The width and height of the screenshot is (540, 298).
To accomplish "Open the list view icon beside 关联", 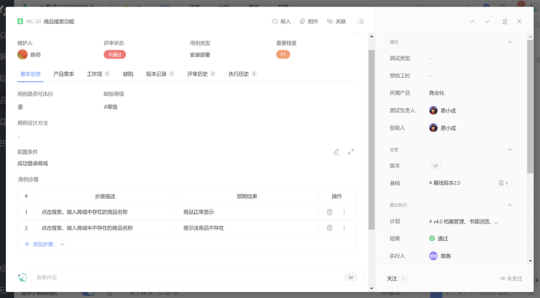I will pyautogui.click(x=361, y=21).
